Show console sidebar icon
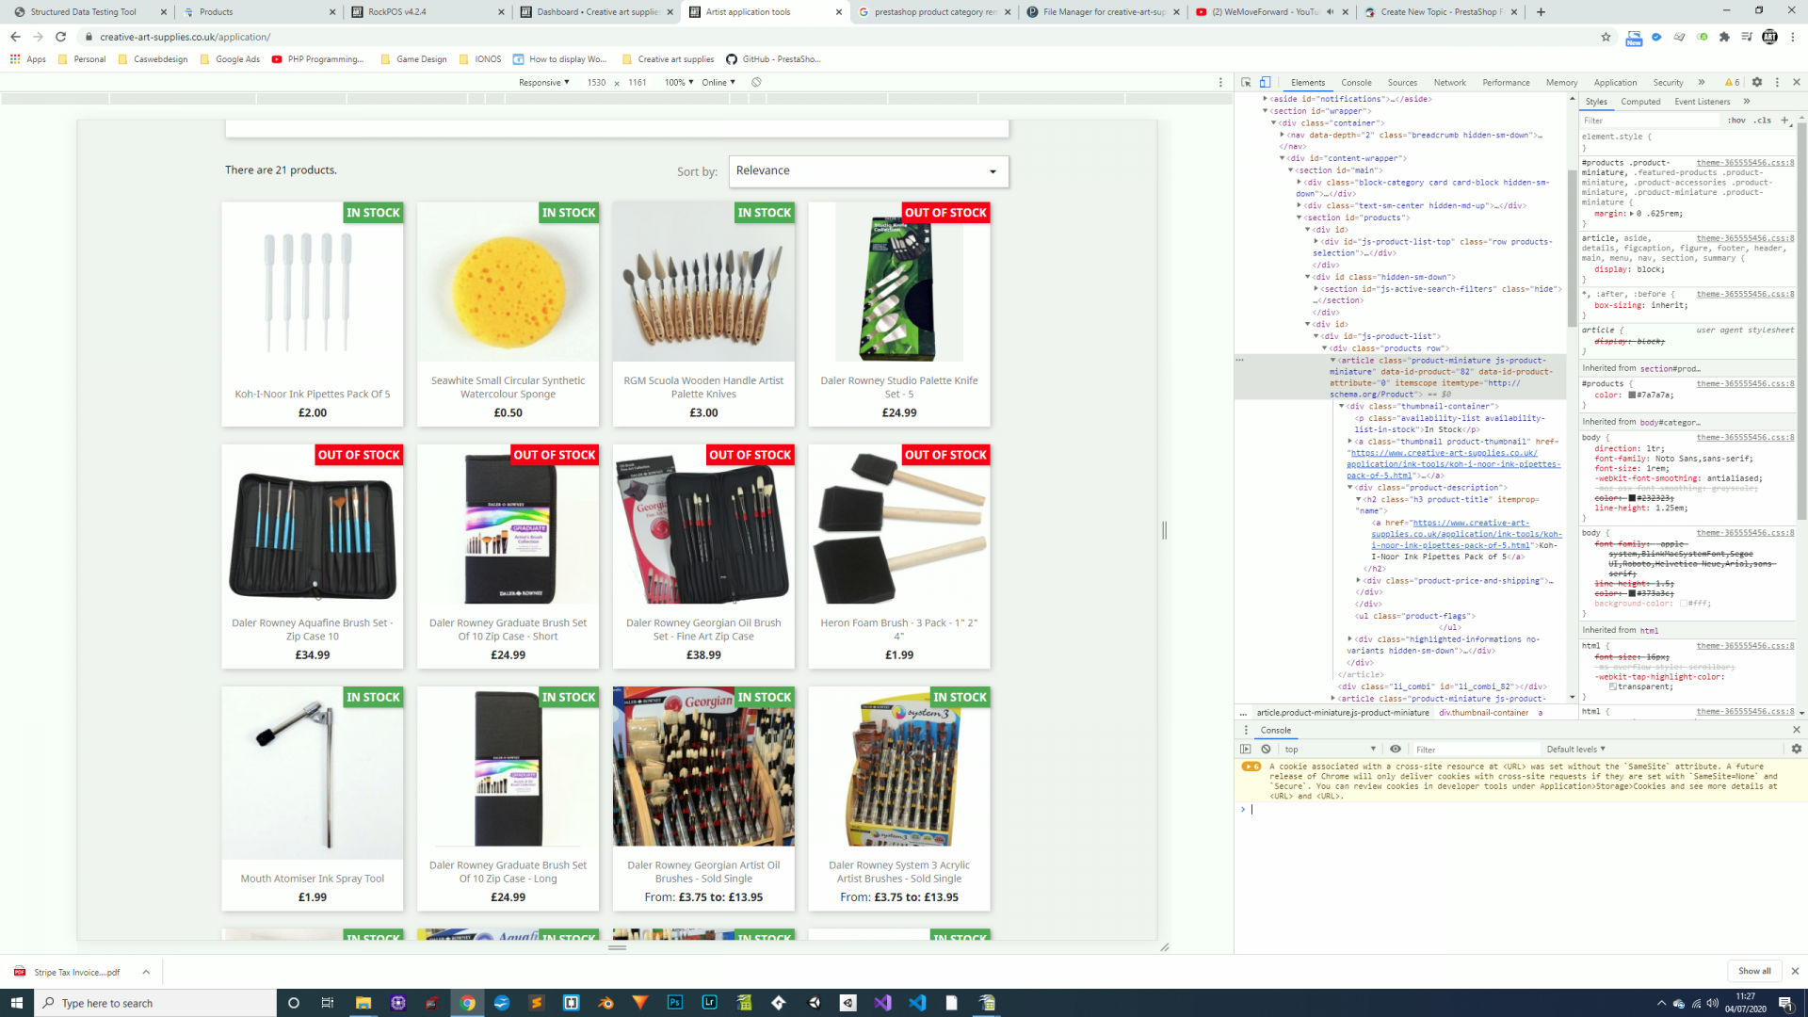 pyautogui.click(x=1246, y=750)
